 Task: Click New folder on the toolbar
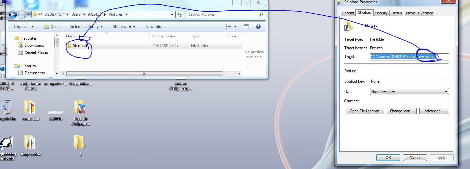pos(155,27)
